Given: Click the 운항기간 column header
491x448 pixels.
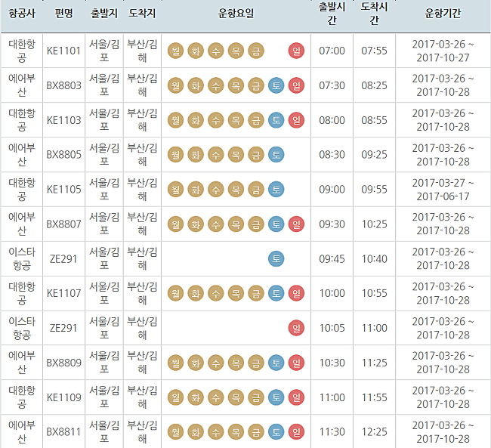Looking at the screenshot, I should click(443, 14).
